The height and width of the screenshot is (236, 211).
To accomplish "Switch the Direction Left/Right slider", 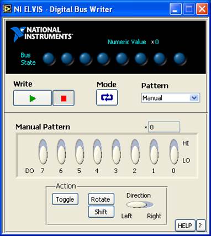I will click(x=140, y=204).
